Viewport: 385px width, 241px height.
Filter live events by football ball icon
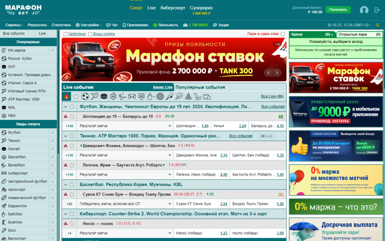coord(85,97)
